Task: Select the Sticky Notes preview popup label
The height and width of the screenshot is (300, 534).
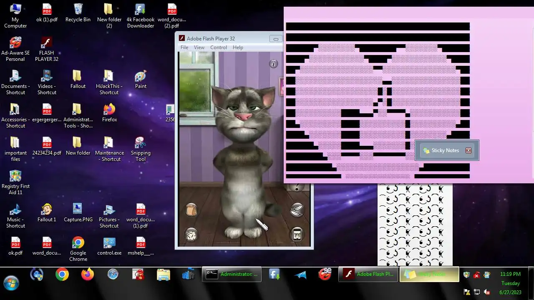Action: tap(445, 150)
